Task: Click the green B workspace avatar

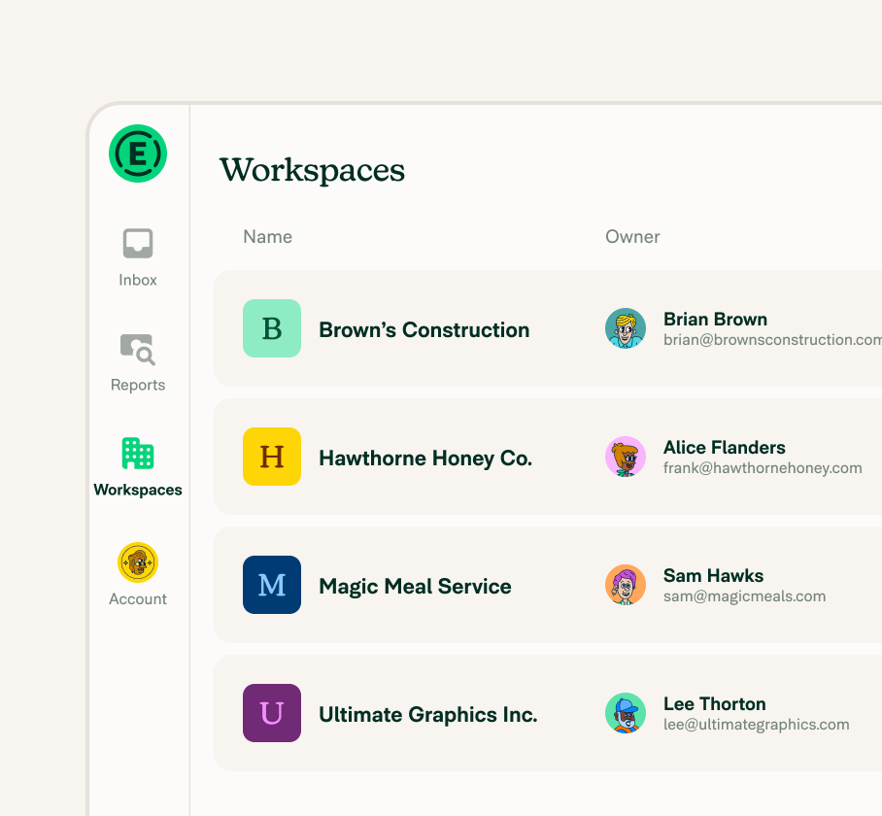Action: click(x=272, y=328)
